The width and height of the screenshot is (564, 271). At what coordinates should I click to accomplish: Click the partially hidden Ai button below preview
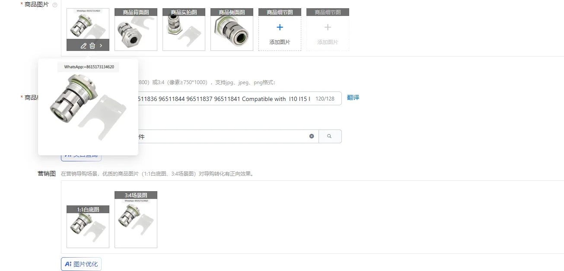[81, 157]
